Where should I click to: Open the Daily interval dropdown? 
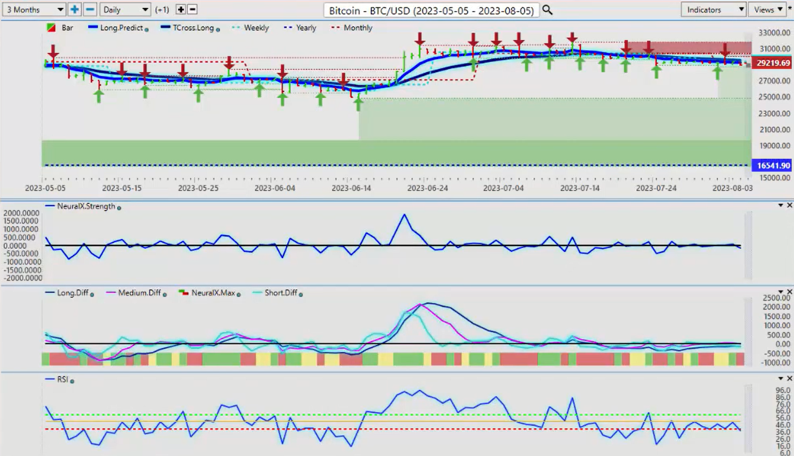coord(126,9)
